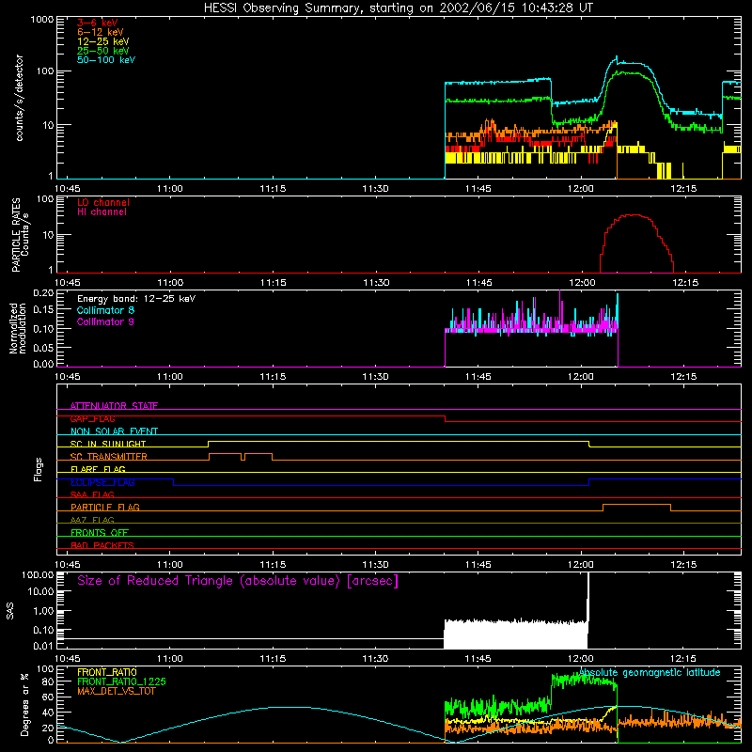Click the 'counts/s/detector' axis label
This screenshot has height=752, width=752.
(20, 98)
